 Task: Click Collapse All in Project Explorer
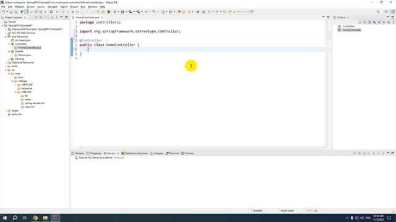37,17
